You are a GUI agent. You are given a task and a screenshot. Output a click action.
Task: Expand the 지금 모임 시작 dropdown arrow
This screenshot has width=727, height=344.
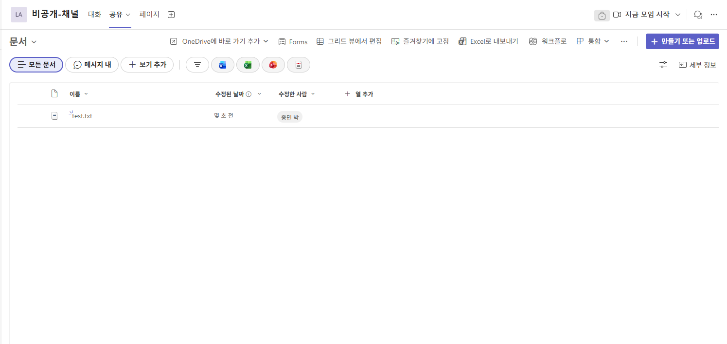point(678,15)
